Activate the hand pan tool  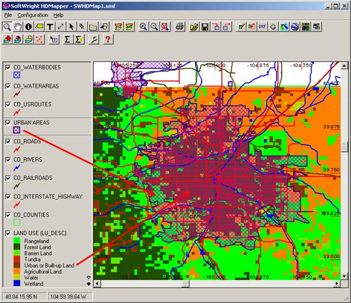click(18, 27)
